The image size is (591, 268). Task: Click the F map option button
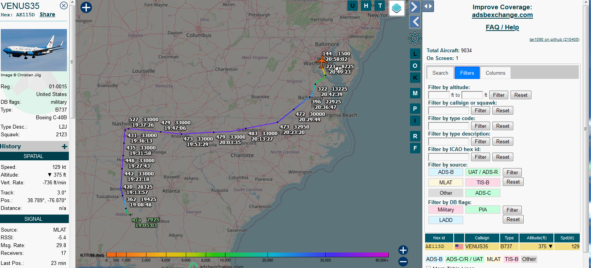pos(415,148)
